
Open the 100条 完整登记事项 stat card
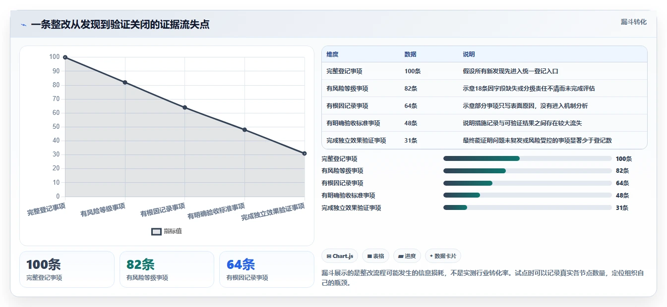click(x=67, y=269)
